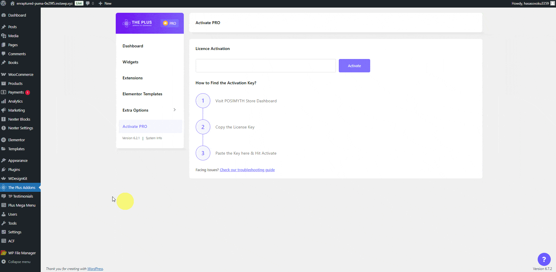556x272 pixels.
Task: Click the Payments icon in sidebar
Action: click(3, 92)
